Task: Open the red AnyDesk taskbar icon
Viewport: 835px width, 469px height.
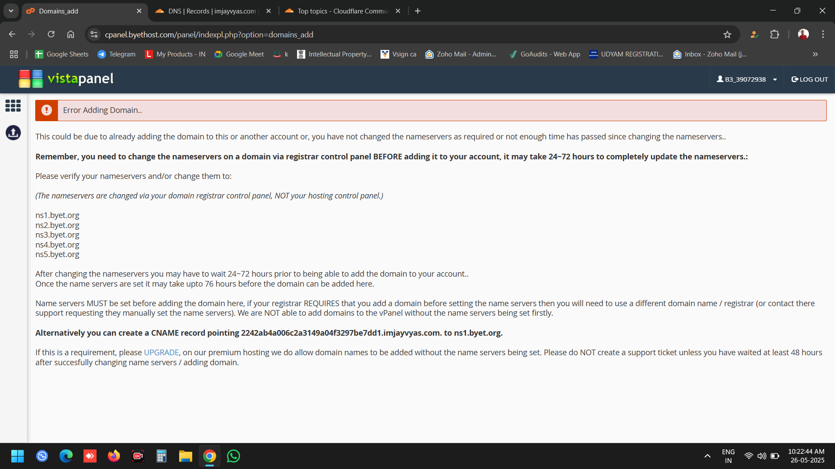Action: [90, 456]
